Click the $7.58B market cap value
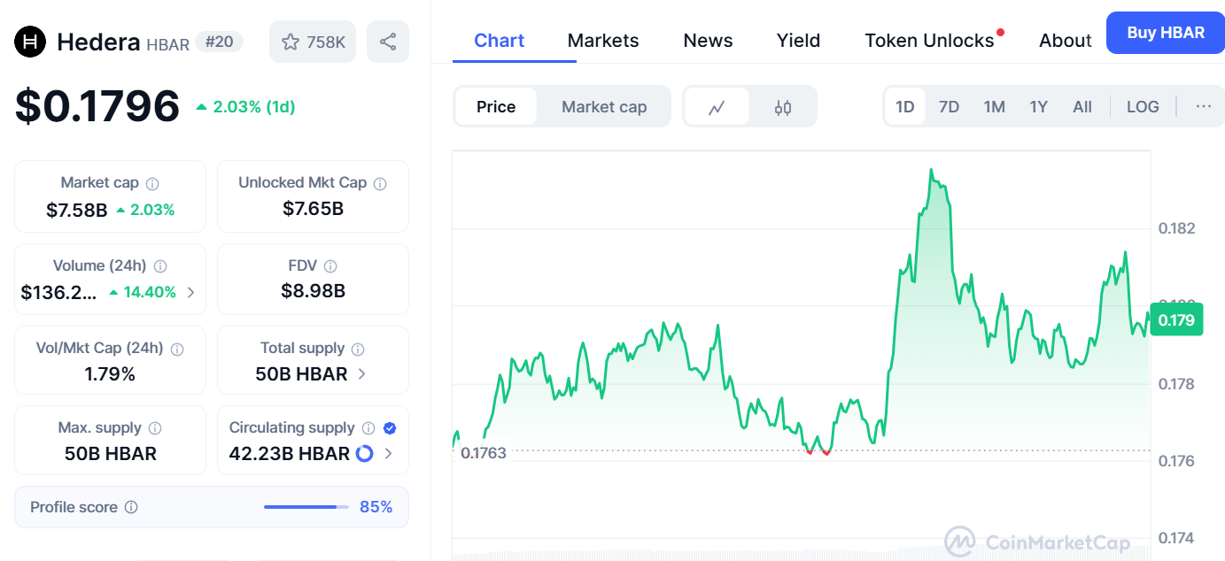This screenshot has width=1225, height=561. click(x=77, y=210)
